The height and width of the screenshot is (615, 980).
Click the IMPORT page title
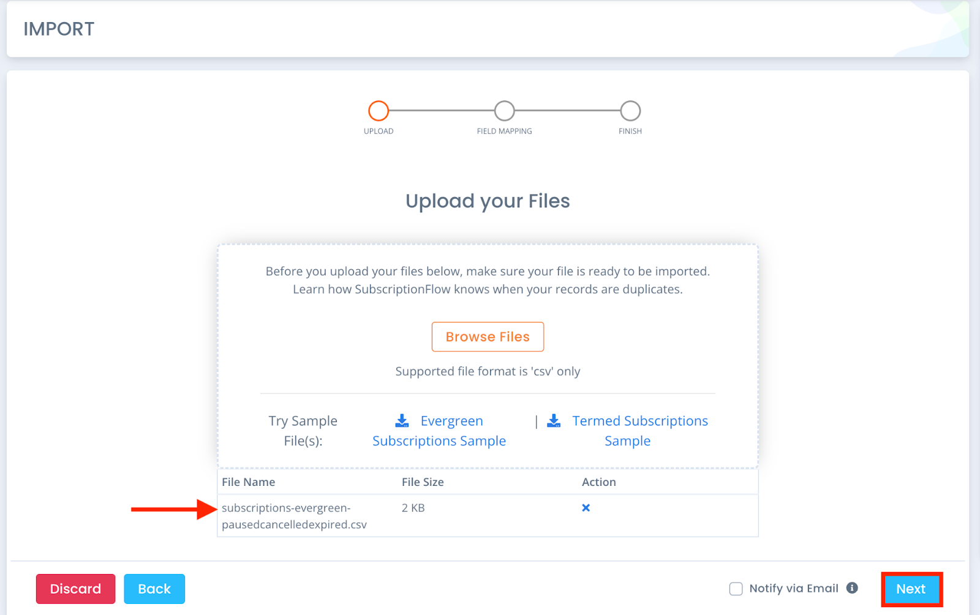click(59, 29)
